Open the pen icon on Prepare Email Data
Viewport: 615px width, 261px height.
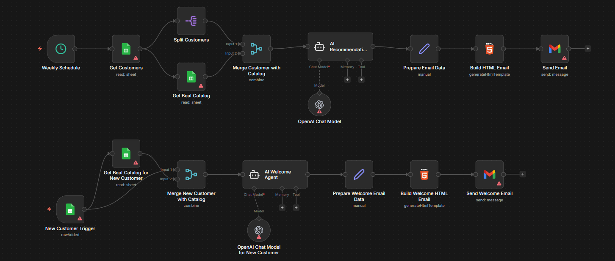coord(424,49)
